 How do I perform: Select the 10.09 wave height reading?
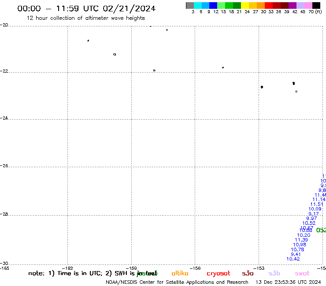pos(315,209)
